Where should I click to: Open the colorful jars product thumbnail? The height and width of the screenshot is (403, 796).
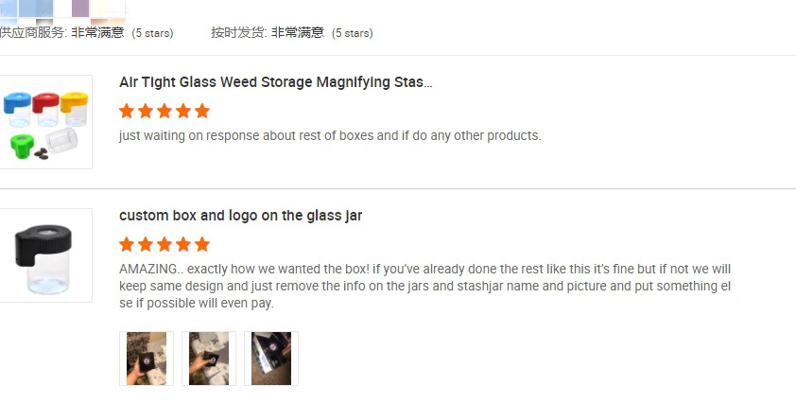(43, 121)
